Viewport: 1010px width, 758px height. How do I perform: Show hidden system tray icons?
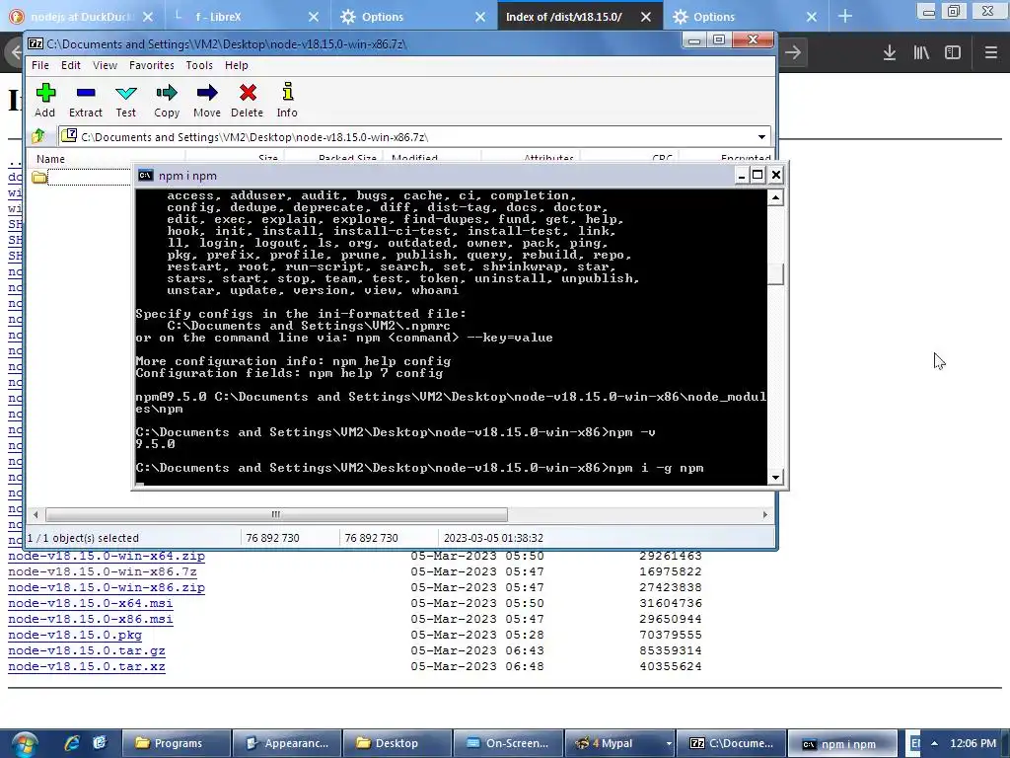point(934,743)
